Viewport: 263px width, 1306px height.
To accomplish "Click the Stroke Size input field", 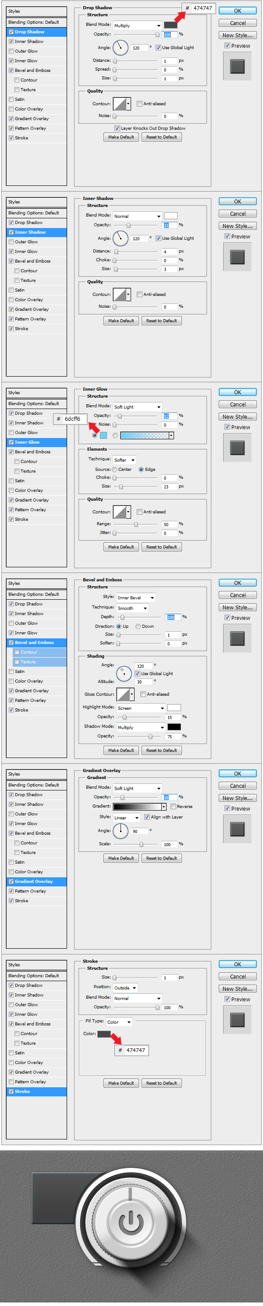I will [x=170, y=978].
